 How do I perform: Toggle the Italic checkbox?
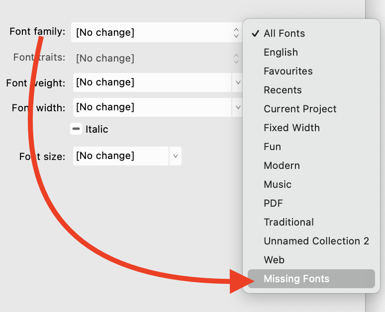click(x=76, y=129)
